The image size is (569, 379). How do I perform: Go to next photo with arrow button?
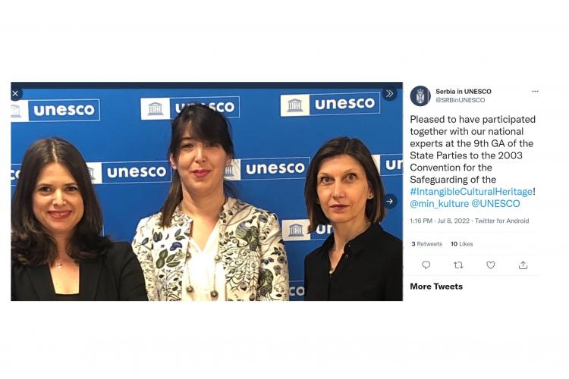389,201
